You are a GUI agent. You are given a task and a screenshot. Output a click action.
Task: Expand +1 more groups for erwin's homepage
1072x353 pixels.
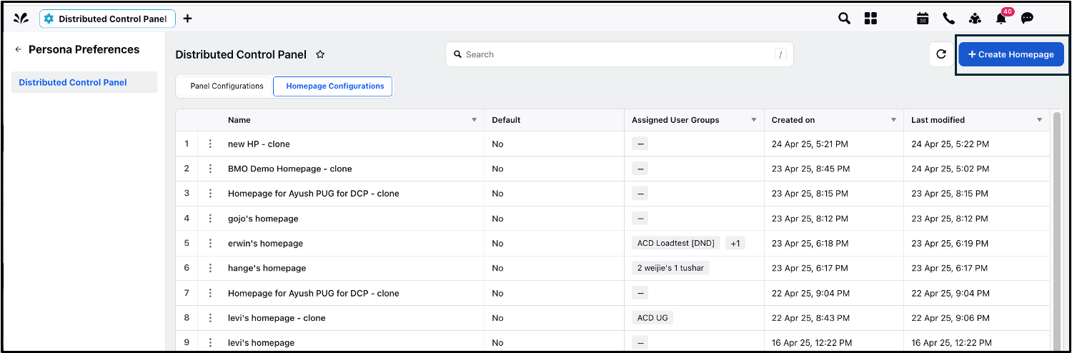point(735,243)
